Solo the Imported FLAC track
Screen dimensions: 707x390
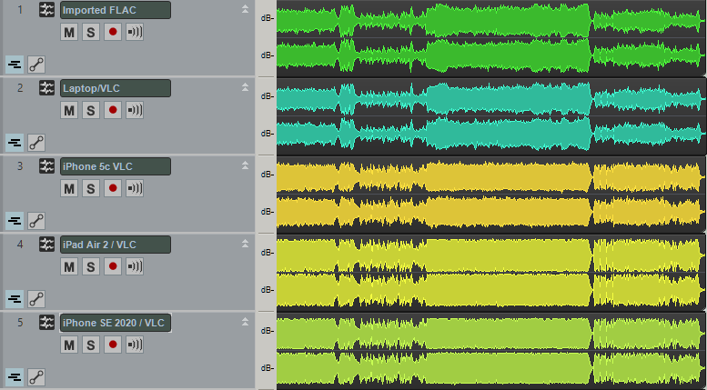pyautogui.click(x=91, y=32)
